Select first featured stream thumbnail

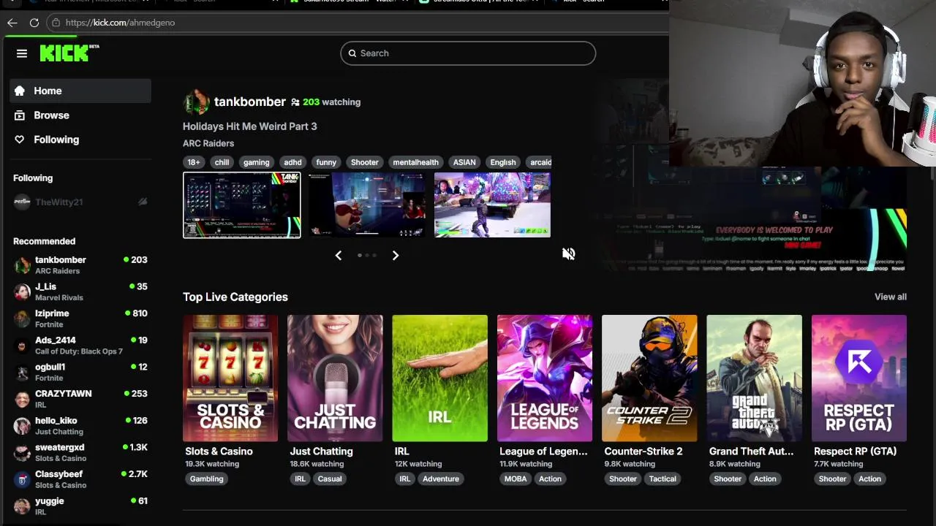pyautogui.click(x=242, y=205)
